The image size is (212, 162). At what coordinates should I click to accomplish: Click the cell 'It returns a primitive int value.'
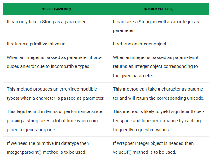coord(56,44)
